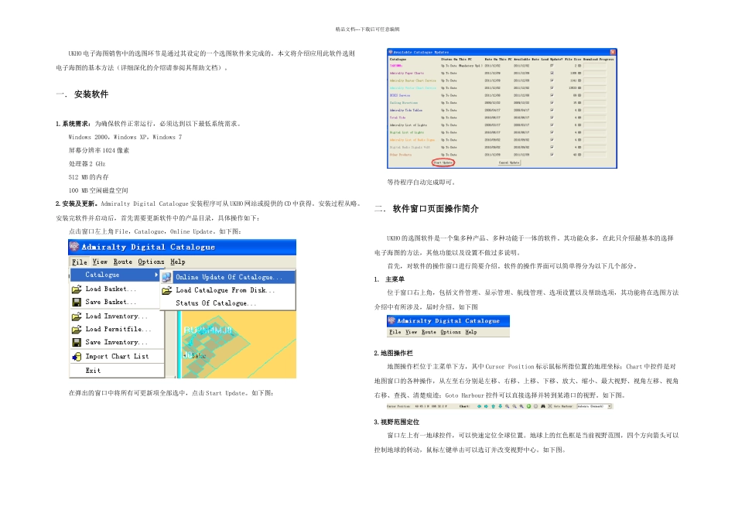Toggle Load Update checkbox for Admiralty Raster Chart Service
The width and height of the screenshot is (735, 520).
pos(552,80)
